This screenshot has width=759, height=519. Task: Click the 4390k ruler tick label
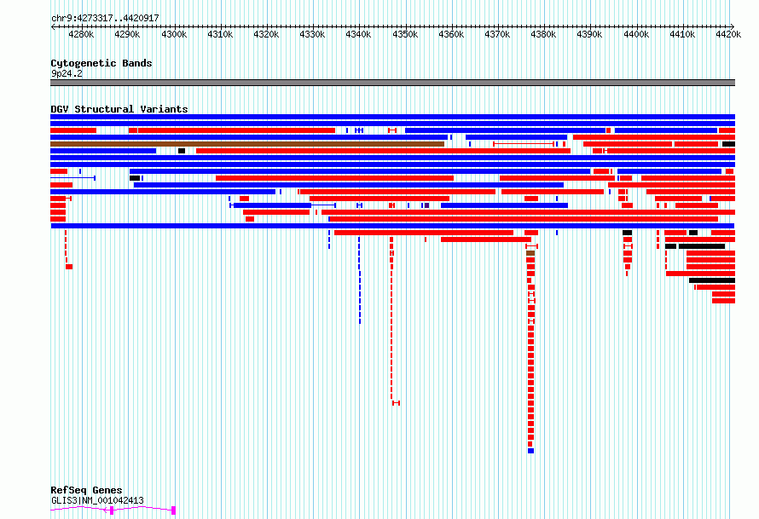point(589,34)
